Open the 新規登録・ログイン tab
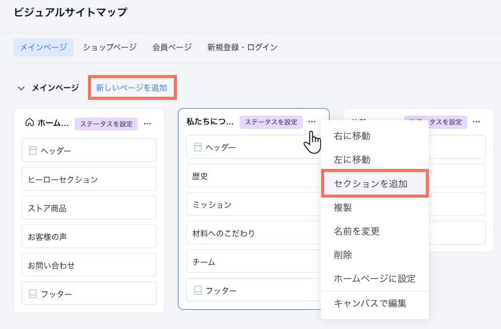Screen dimensions: 501x329 coord(242,47)
